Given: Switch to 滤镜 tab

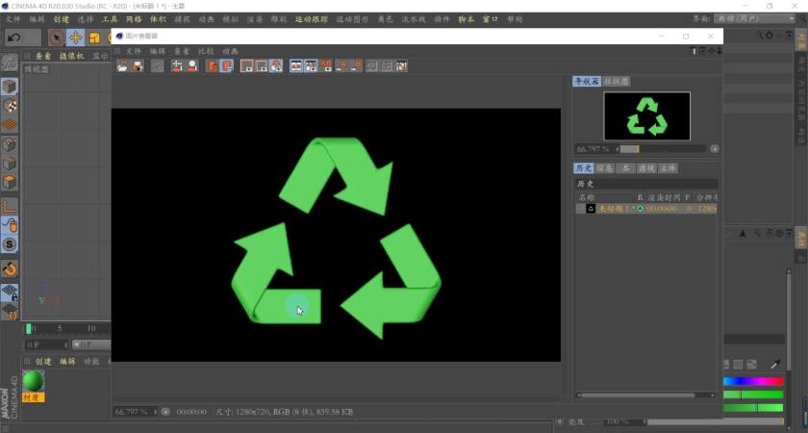Looking at the screenshot, I should click(646, 168).
